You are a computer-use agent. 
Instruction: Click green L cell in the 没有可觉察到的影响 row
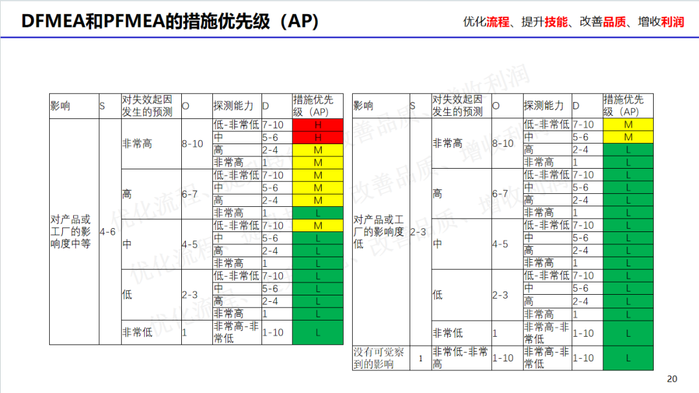pyautogui.click(x=628, y=357)
